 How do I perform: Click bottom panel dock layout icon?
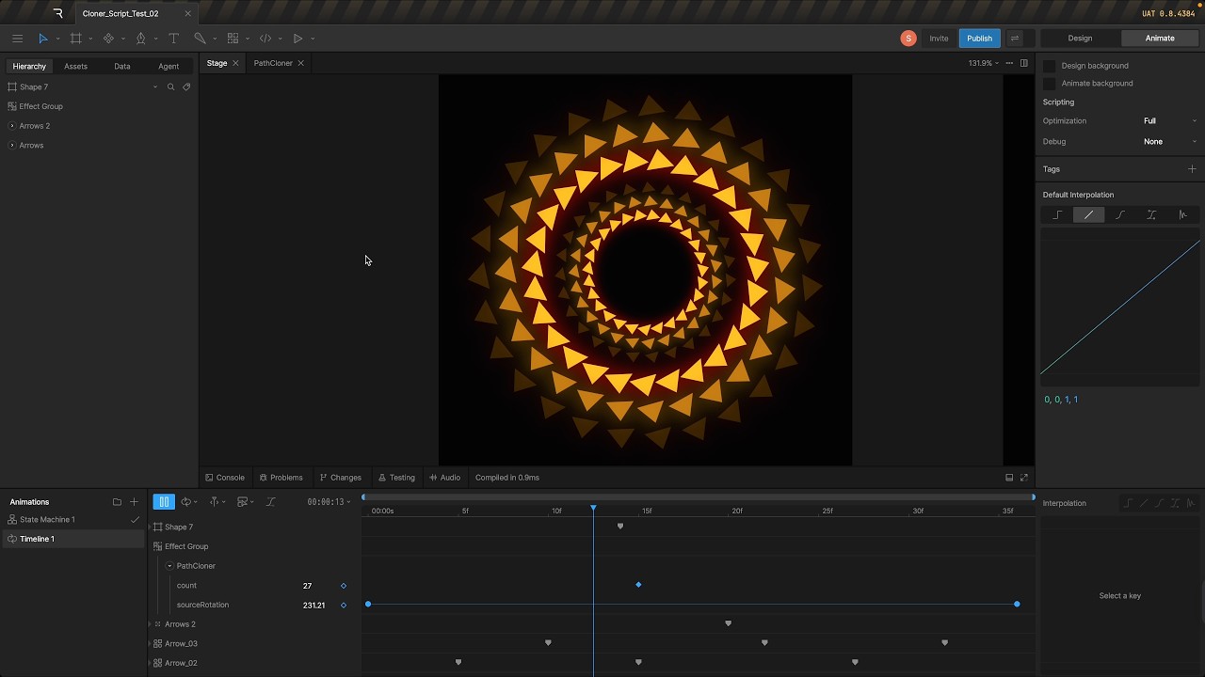tap(1009, 478)
